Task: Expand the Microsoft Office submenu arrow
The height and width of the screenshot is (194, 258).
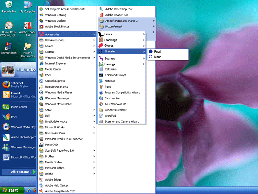Action: point(94,168)
